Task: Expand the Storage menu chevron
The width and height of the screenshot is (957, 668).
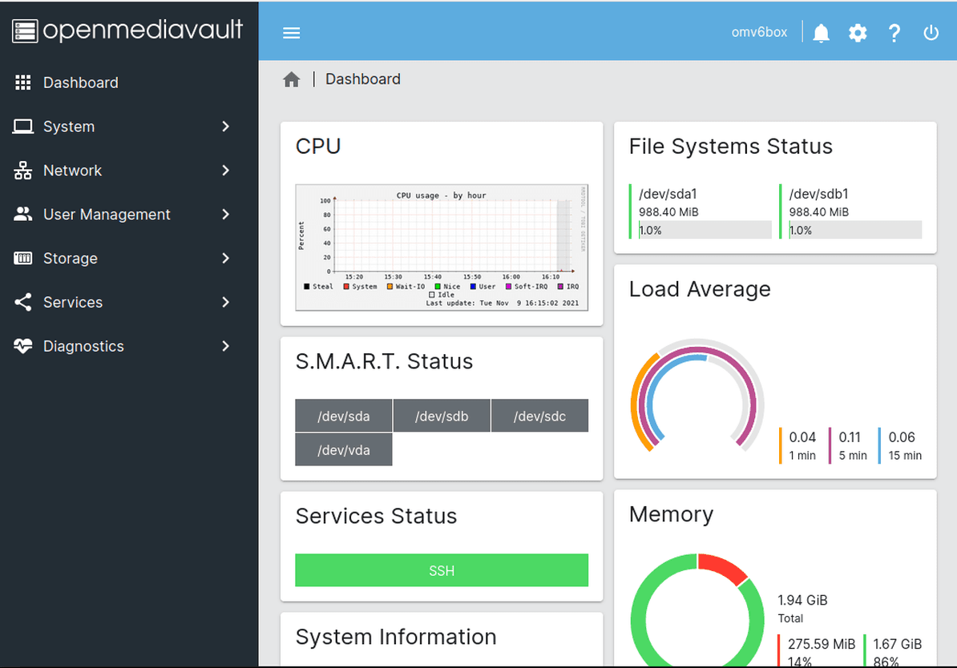Action: coord(226,258)
